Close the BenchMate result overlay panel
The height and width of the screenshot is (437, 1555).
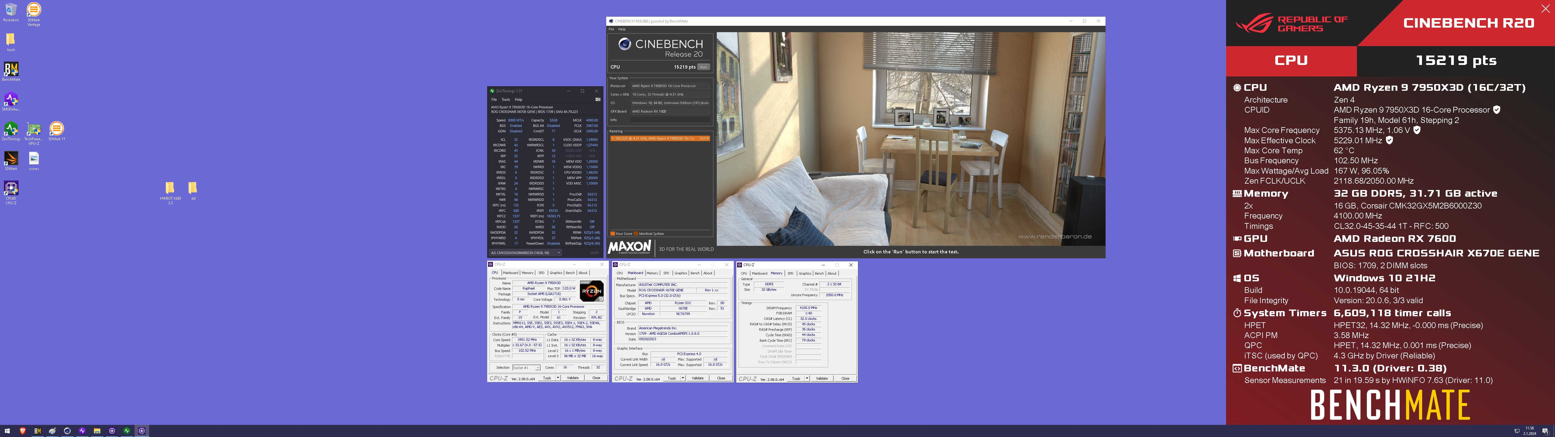point(1545,8)
